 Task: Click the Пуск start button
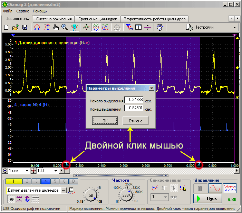coord(207,199)
